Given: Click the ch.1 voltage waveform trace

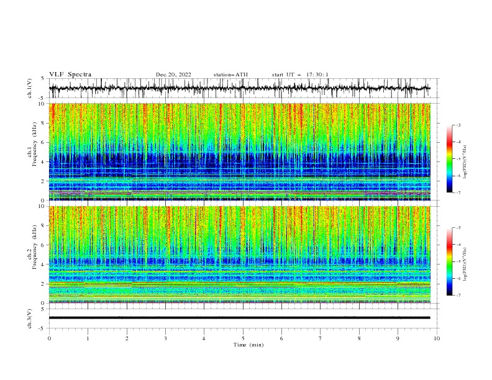Looking at the screenshot, I should [x=239, y=88].
